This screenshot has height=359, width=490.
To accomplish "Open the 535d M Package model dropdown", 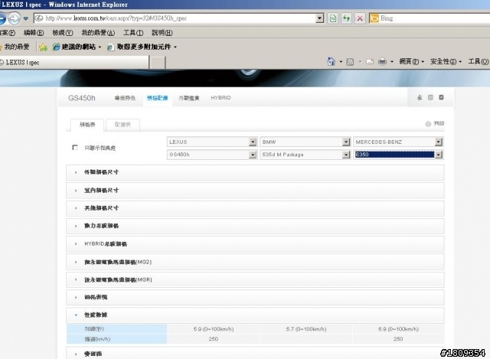I will click(x=305, y=155).
